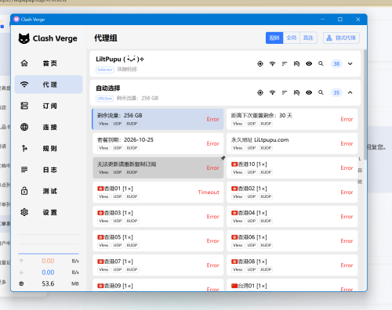Select the 剩余流量: 256 GB node
The image size is (392, 310).
coord(158,119)
